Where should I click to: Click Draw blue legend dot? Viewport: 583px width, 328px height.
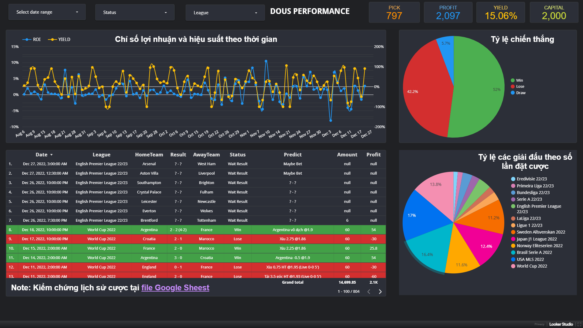coord(513,93)
